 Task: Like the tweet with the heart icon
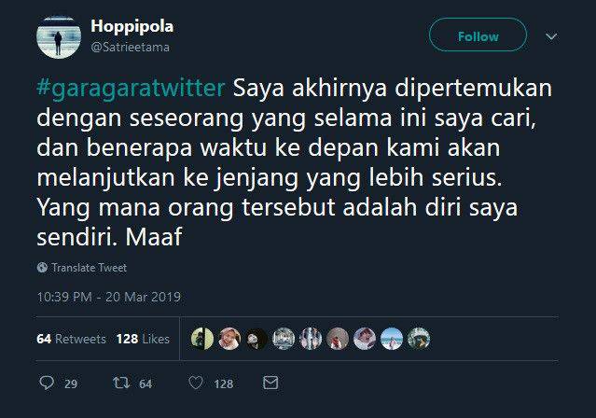click(196, 383)
